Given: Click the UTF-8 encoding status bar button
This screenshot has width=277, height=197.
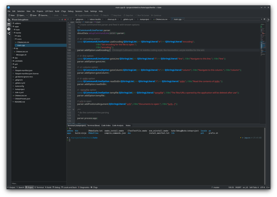Looking at the screenshot, I should (x=262, y=187).
